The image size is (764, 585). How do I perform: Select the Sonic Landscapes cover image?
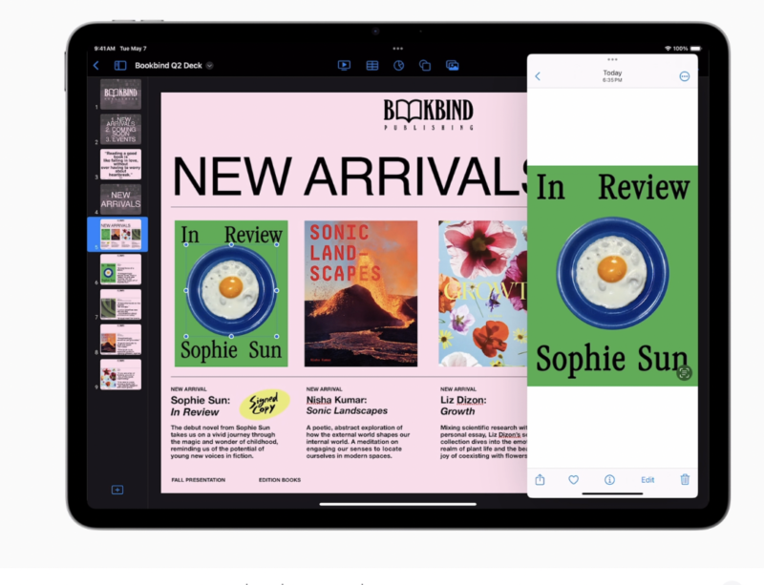361,293
